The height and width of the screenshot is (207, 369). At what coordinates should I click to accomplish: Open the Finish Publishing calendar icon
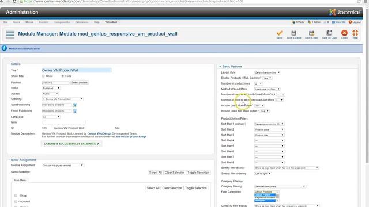pos(74,111)
